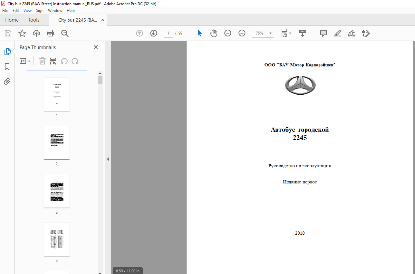Image resolution: width=415 pixels, height=274 pixels.
Task: Click the print pages/insert pages icon in thumbnails panel
Action: tap(53, 61)
